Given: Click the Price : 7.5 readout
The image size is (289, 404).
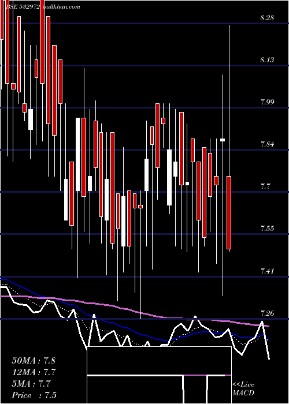Looking at the screenshot, I should tap(34, 395).
